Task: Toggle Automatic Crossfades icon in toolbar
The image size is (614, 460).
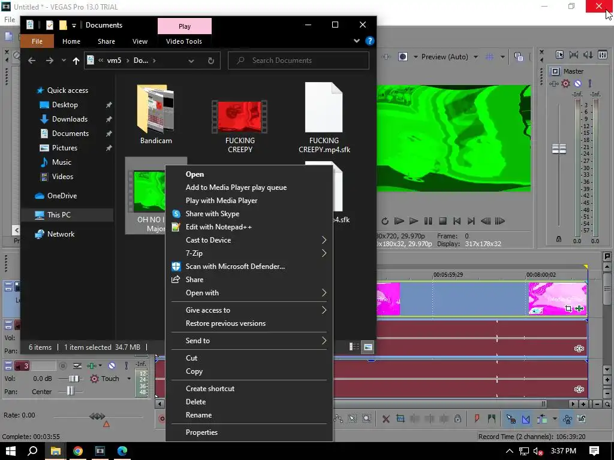Action: click(x=526, y=419)
